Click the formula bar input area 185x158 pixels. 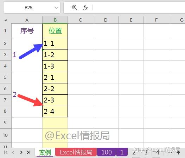139,7
